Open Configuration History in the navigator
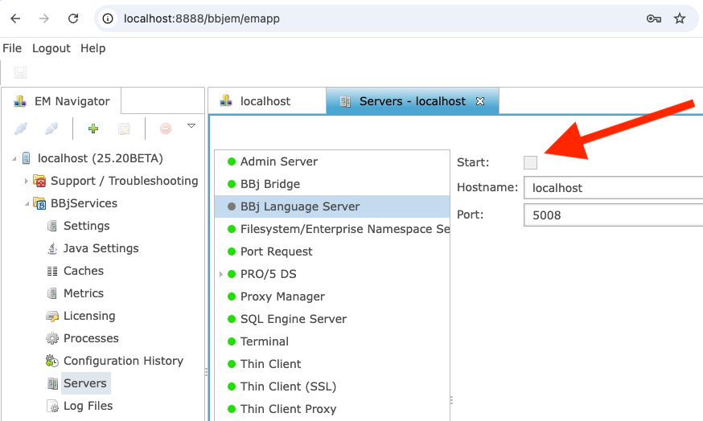The width and height of the screenshot is (703, 421). [123, 361]
